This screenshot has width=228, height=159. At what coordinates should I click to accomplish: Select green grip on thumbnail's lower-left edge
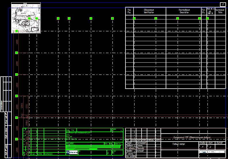(x=17, y=31)
